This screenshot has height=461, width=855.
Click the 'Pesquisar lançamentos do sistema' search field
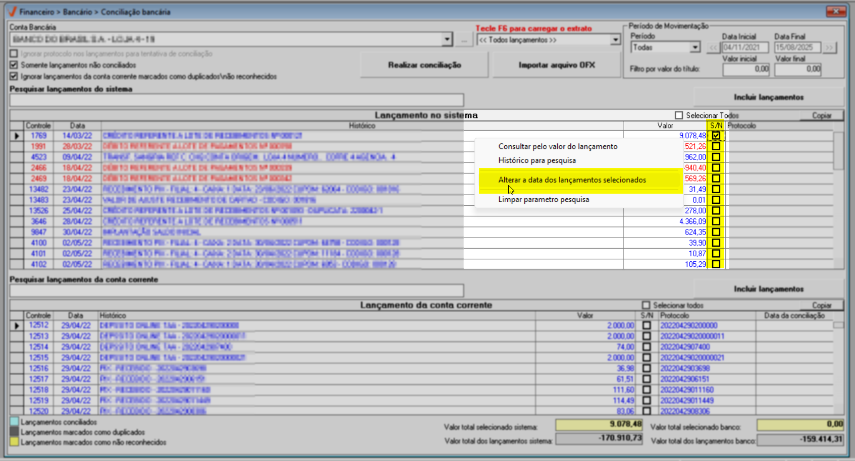[236, 100]
